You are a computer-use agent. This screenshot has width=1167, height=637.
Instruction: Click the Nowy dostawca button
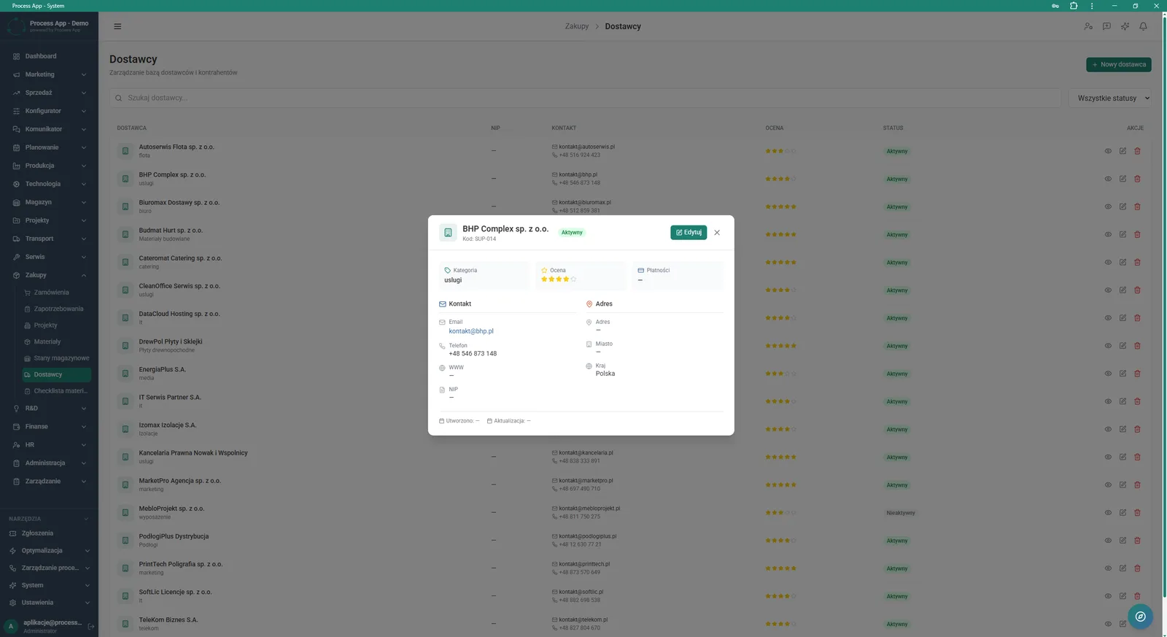(x=1119, y=64)
